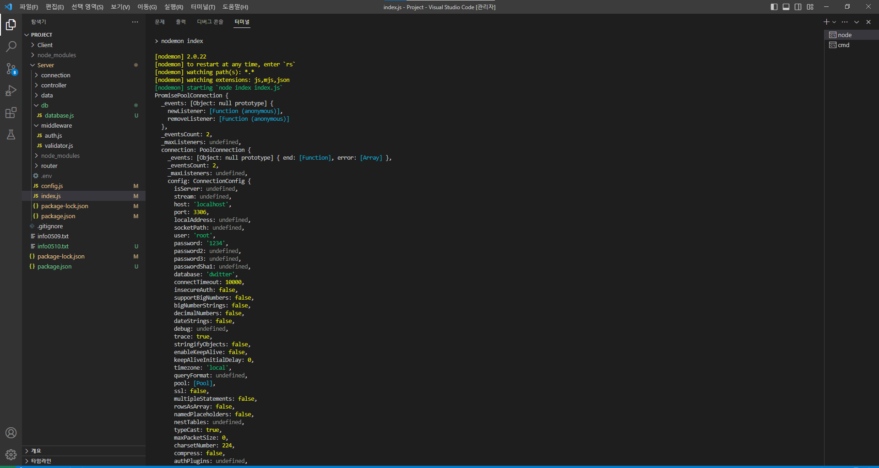Viewport: 879px width, 468px height.
Task: Open database.js file
Action: pyautogui.click(x=84, y=115)
